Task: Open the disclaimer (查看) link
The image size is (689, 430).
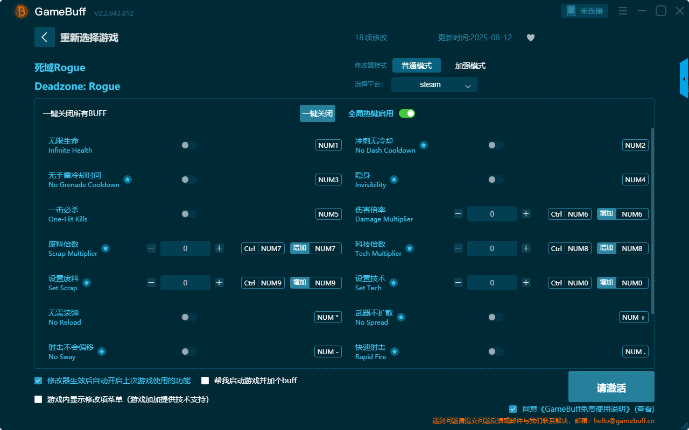Action: (x=644, y=409)
